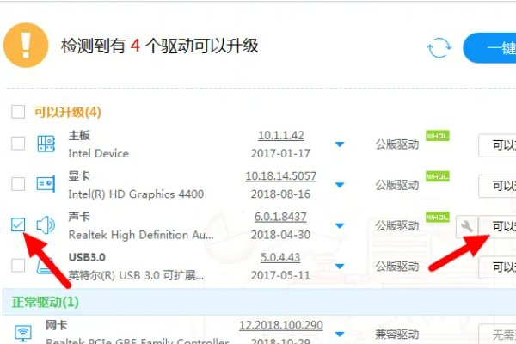Click the network card Wi-Fi icon
The height and width of the screenshot is (344, 516).
point(23,333)
